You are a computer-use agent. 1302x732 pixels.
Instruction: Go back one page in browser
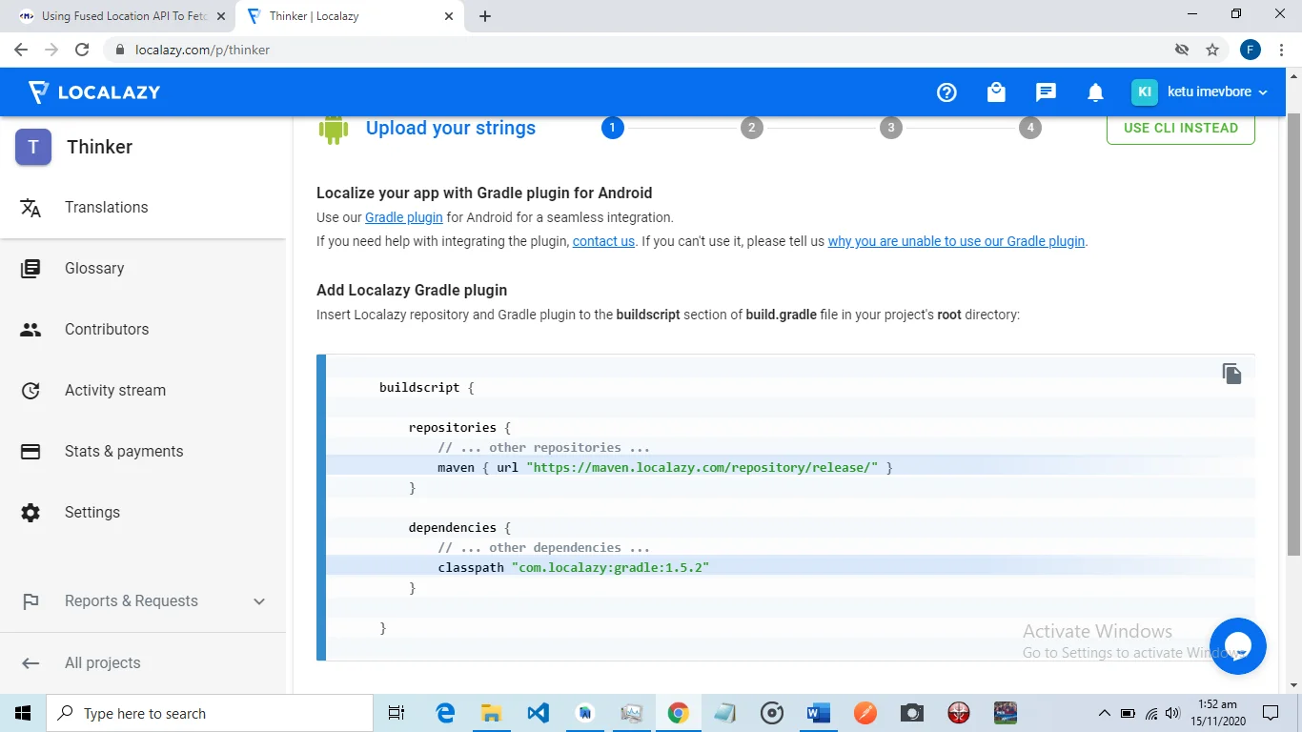tap(21, 50)
